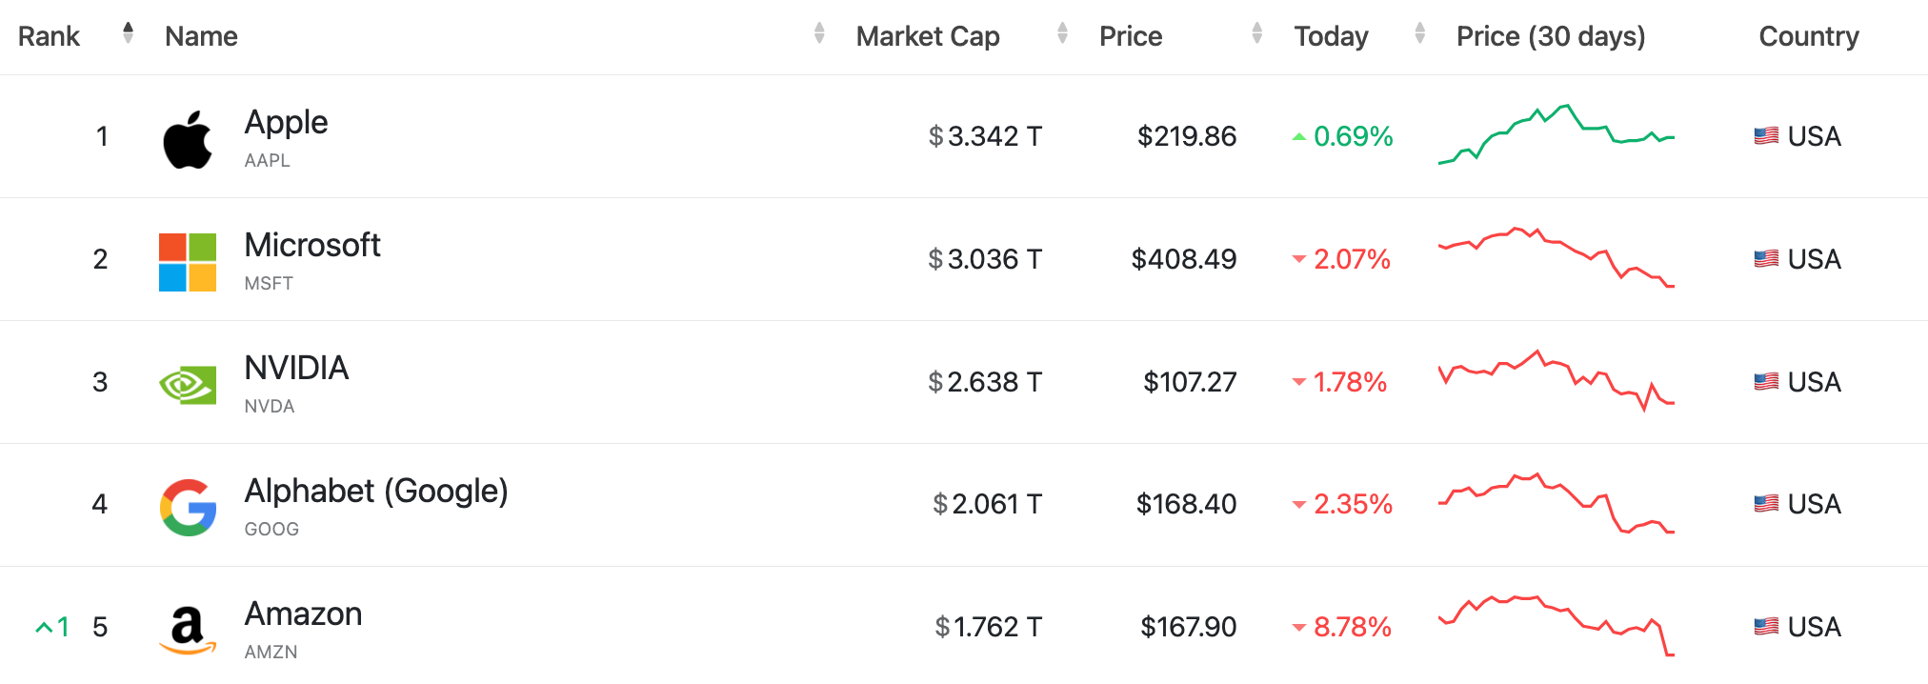Sort by Name using sort arrows
Image resolution: width=1928 pixels, height=684 pixels.
click(819, 33)
